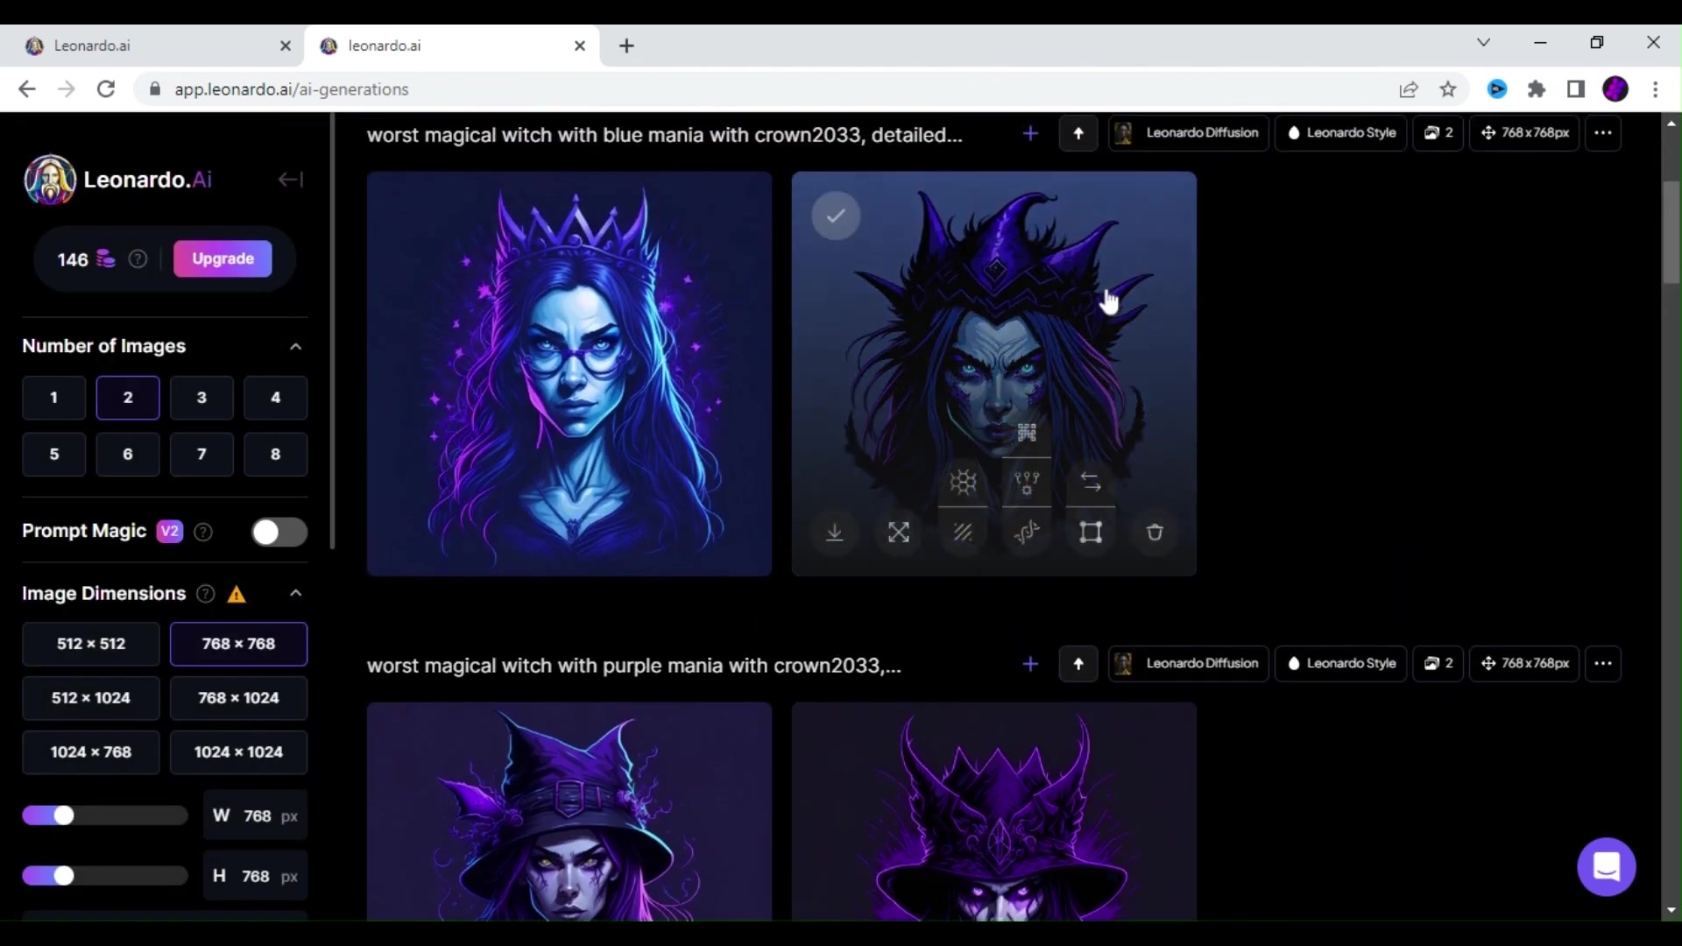1682x946 pixels.
Task: Delete the dark witch image with the trash icon
Action: pos(1155,533)
